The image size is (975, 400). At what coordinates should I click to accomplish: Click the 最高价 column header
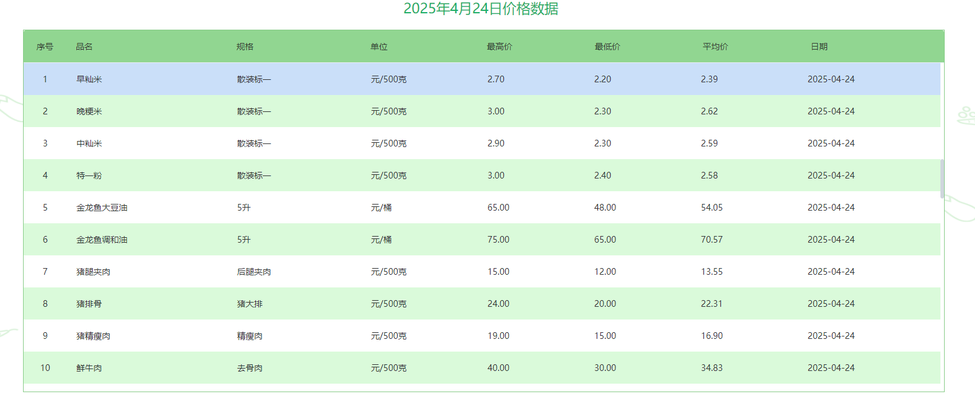click(x=499, y=47)
